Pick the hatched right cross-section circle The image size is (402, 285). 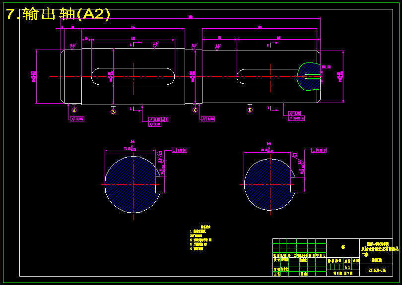pyautogui.click(x=269, y=184)
